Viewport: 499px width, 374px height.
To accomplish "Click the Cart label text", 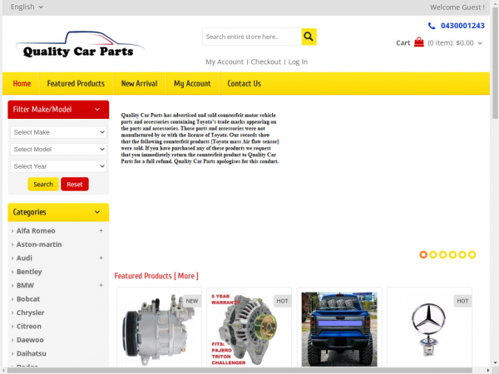I will pos(403,43).
